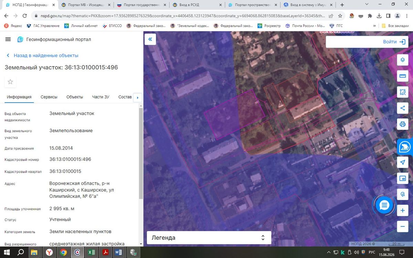The width and height of the screenshot is (413, 258).
Task: Click the Землепользование value
Action: 71,131
